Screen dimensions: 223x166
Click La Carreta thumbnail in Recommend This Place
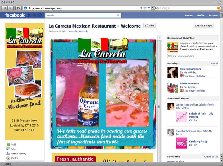click(x=173, y=47)
